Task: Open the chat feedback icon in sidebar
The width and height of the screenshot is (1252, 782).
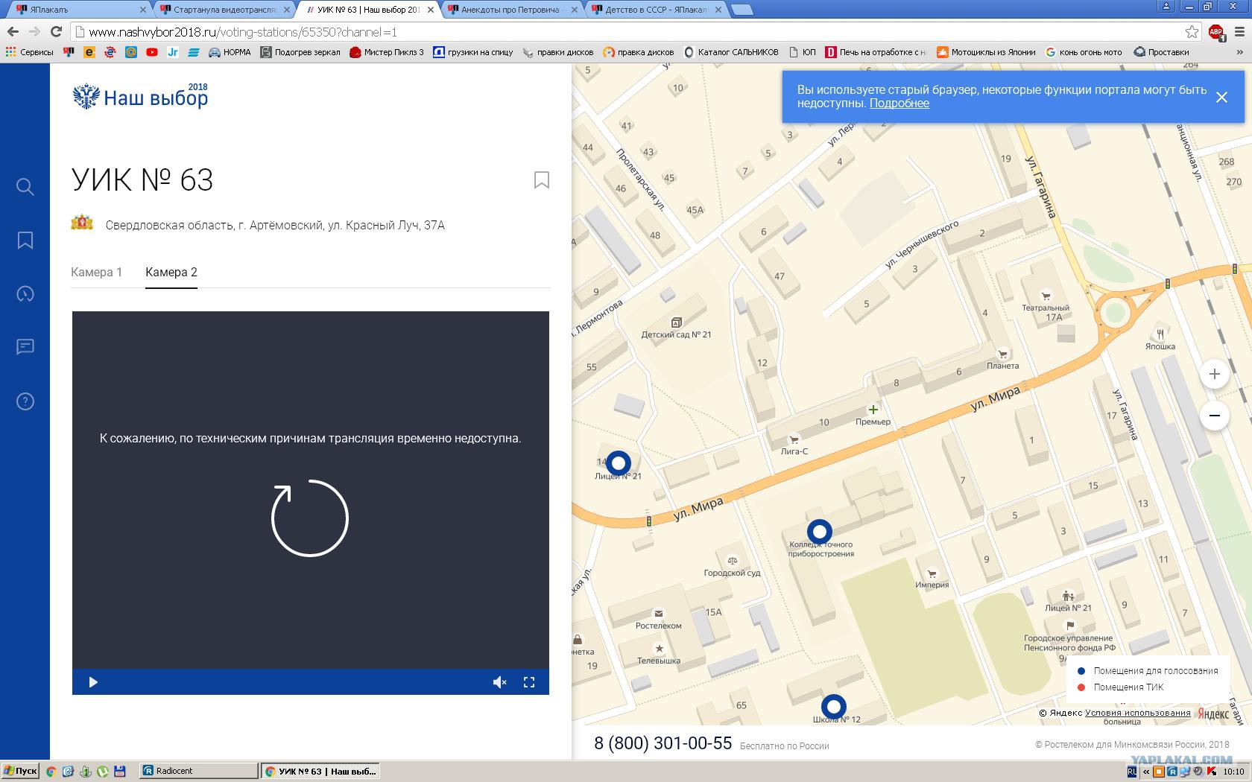Action: (25, 347)
